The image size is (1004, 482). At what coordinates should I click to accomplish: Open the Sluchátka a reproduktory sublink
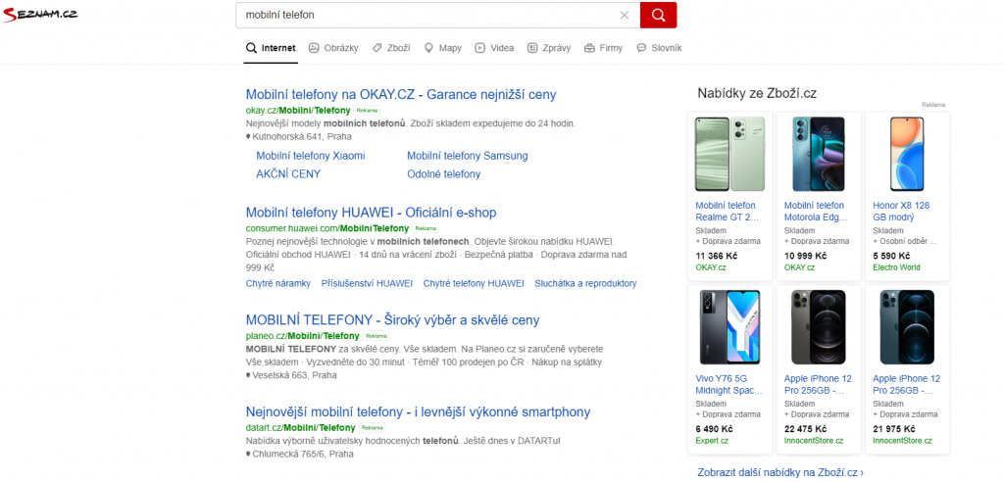(586, 283)
